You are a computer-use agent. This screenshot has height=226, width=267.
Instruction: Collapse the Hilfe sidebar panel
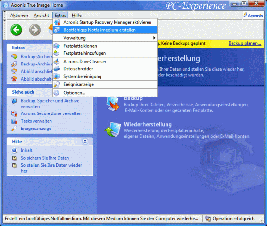(x=85, y=141)
